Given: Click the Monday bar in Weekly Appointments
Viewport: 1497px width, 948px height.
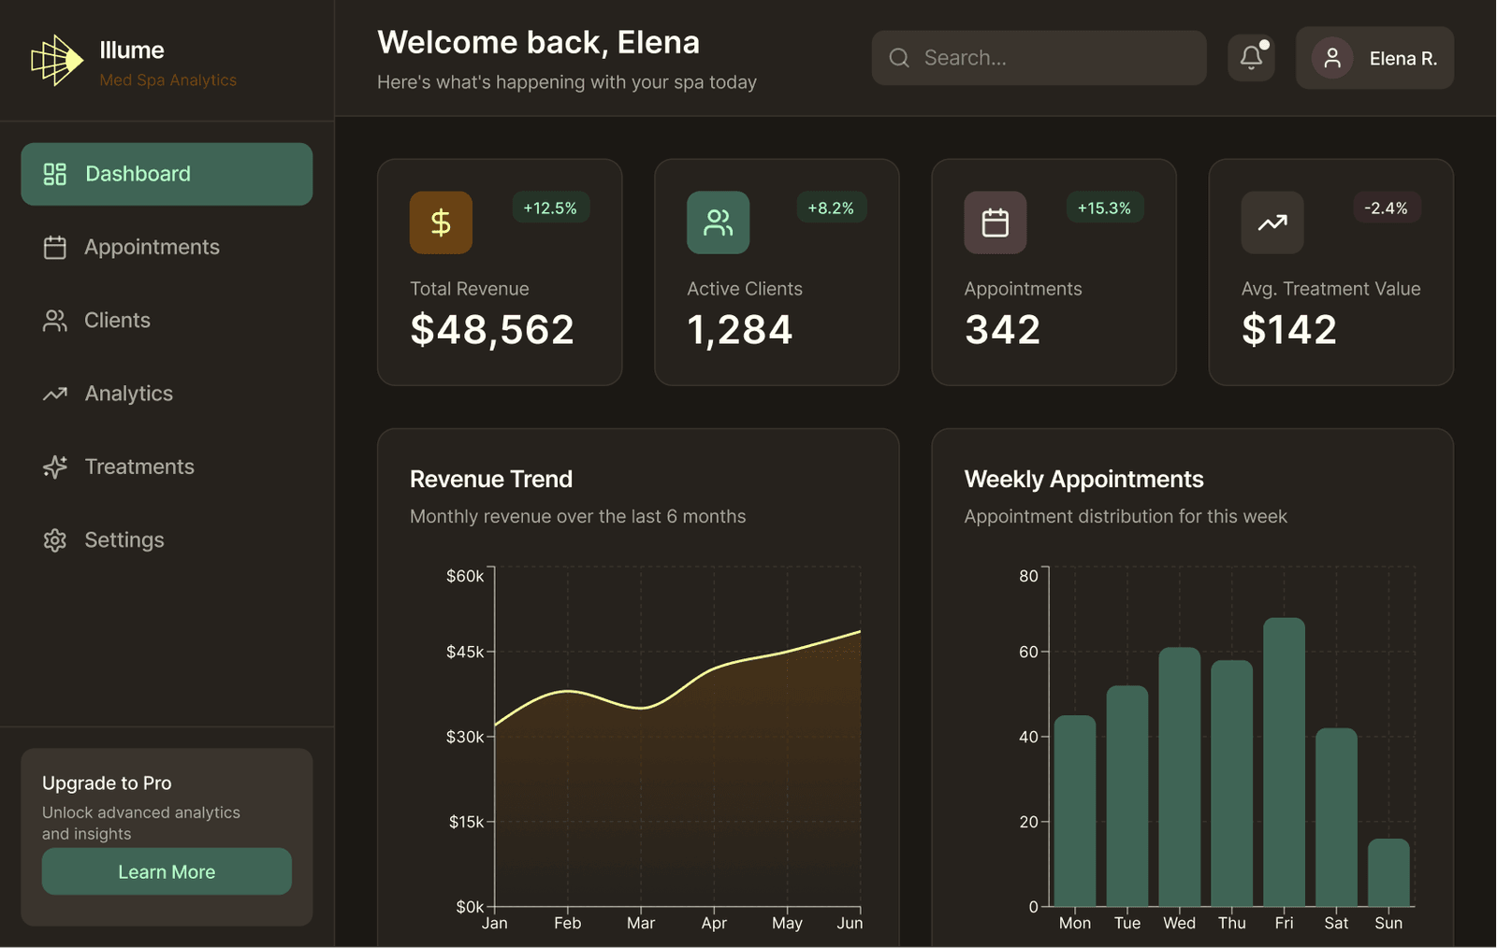Looking at the screenshot, I should [1075, 811].
